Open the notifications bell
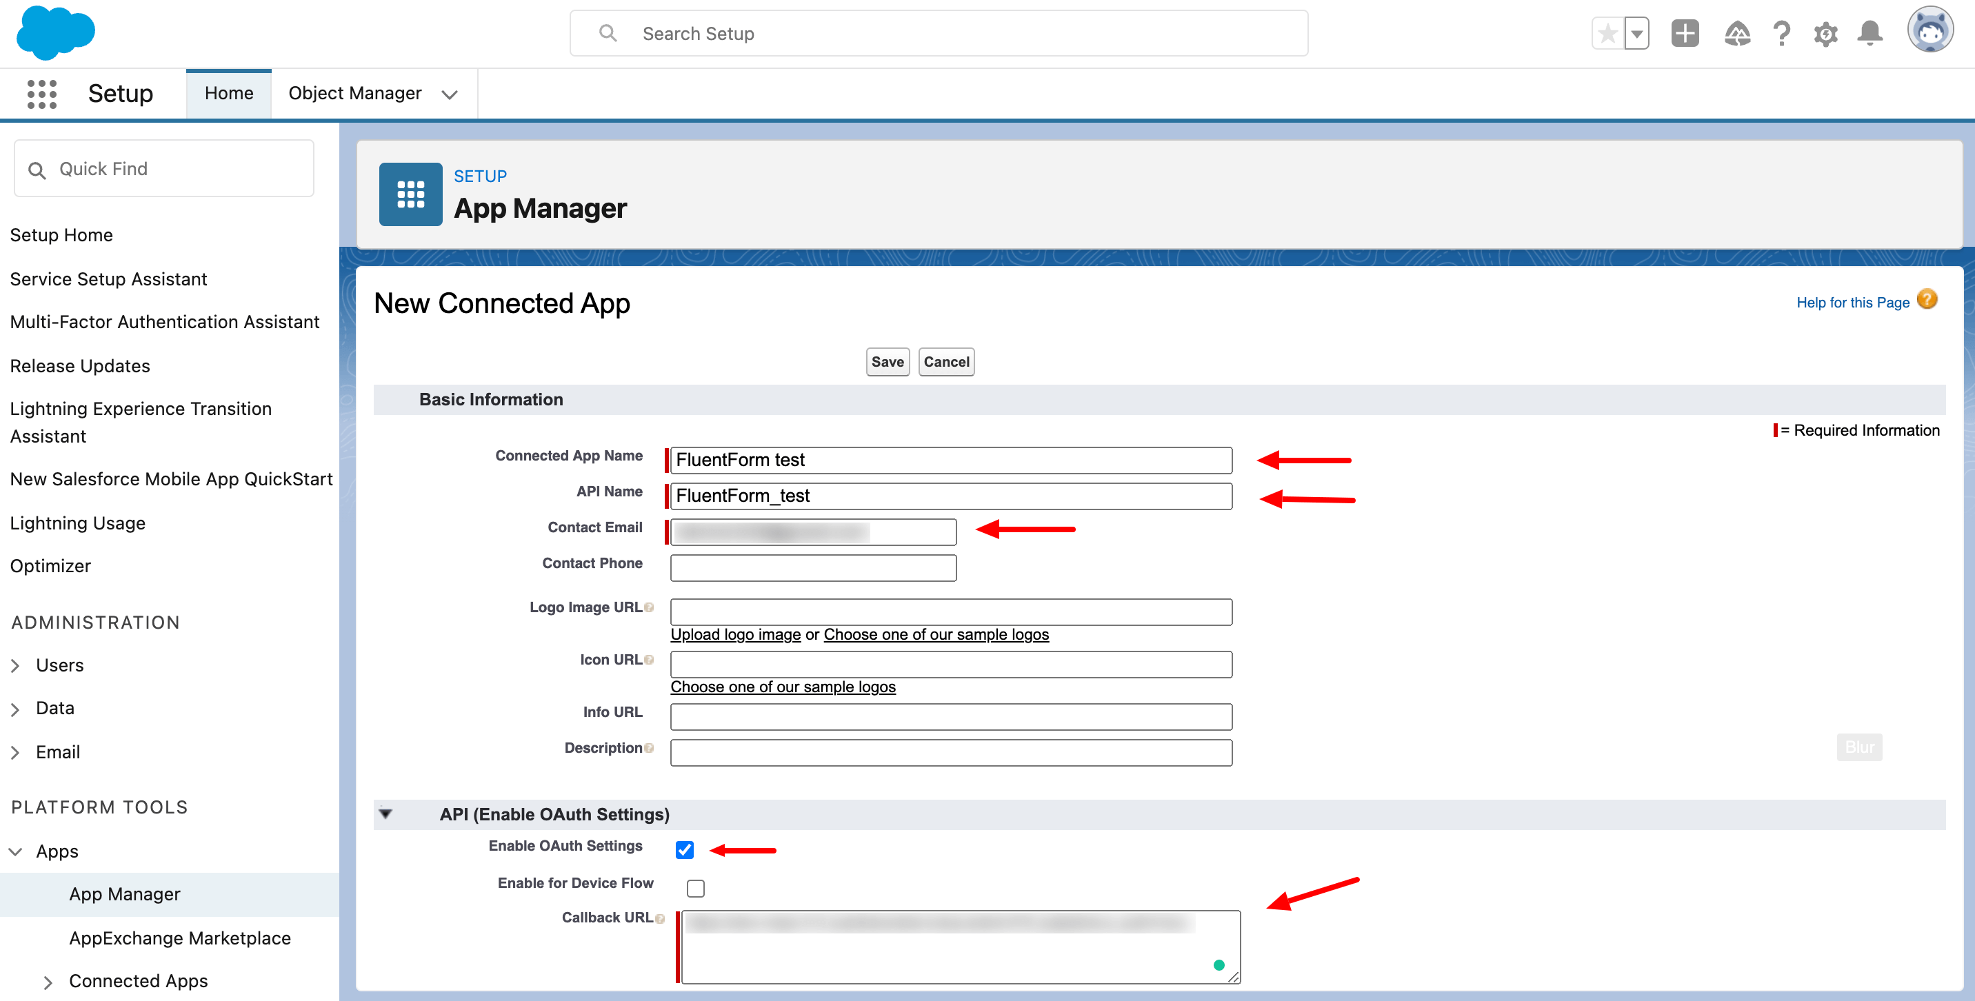Viewport: 1975px width, 1001px height. click(1870, 34)
